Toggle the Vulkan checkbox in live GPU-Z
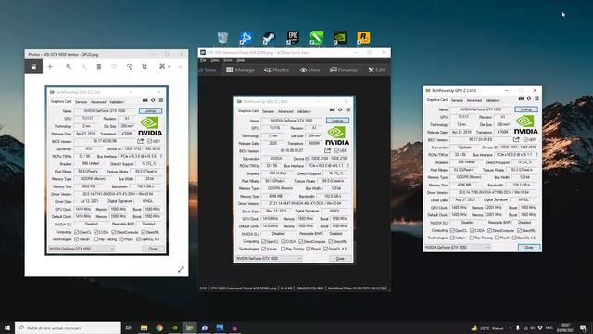Screen dimensions: 593x334 click(452, 238)
